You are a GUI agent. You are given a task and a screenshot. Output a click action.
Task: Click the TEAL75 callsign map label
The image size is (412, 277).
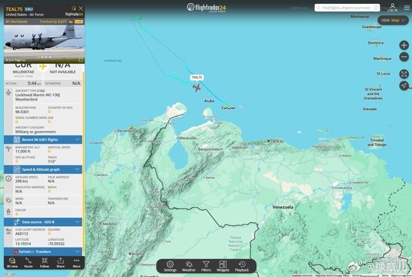pos(197,77)
